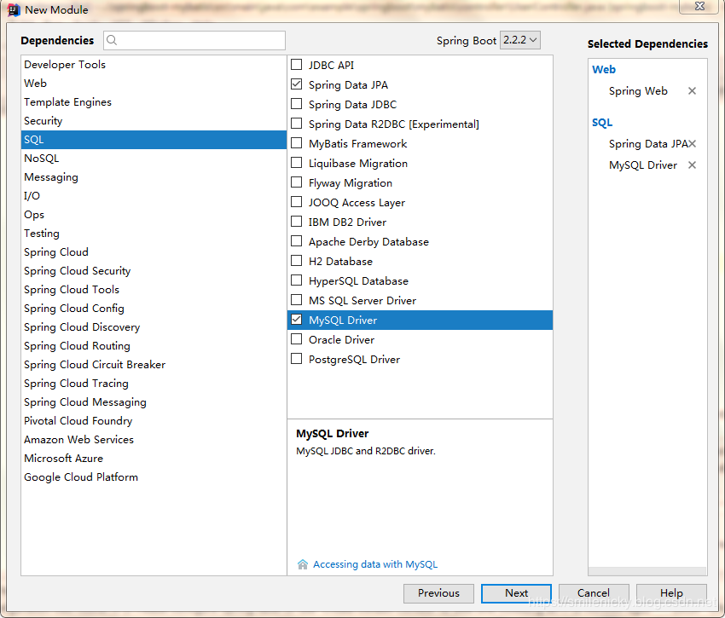Enable the Flyway Migration checkbox
The image size is (725, 618).
pyautogui.click(x=296, y=182)
